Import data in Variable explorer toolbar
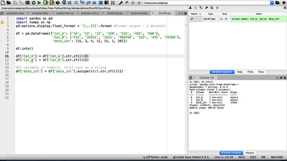Screen dimensions: 287x161 coord(190,8)
